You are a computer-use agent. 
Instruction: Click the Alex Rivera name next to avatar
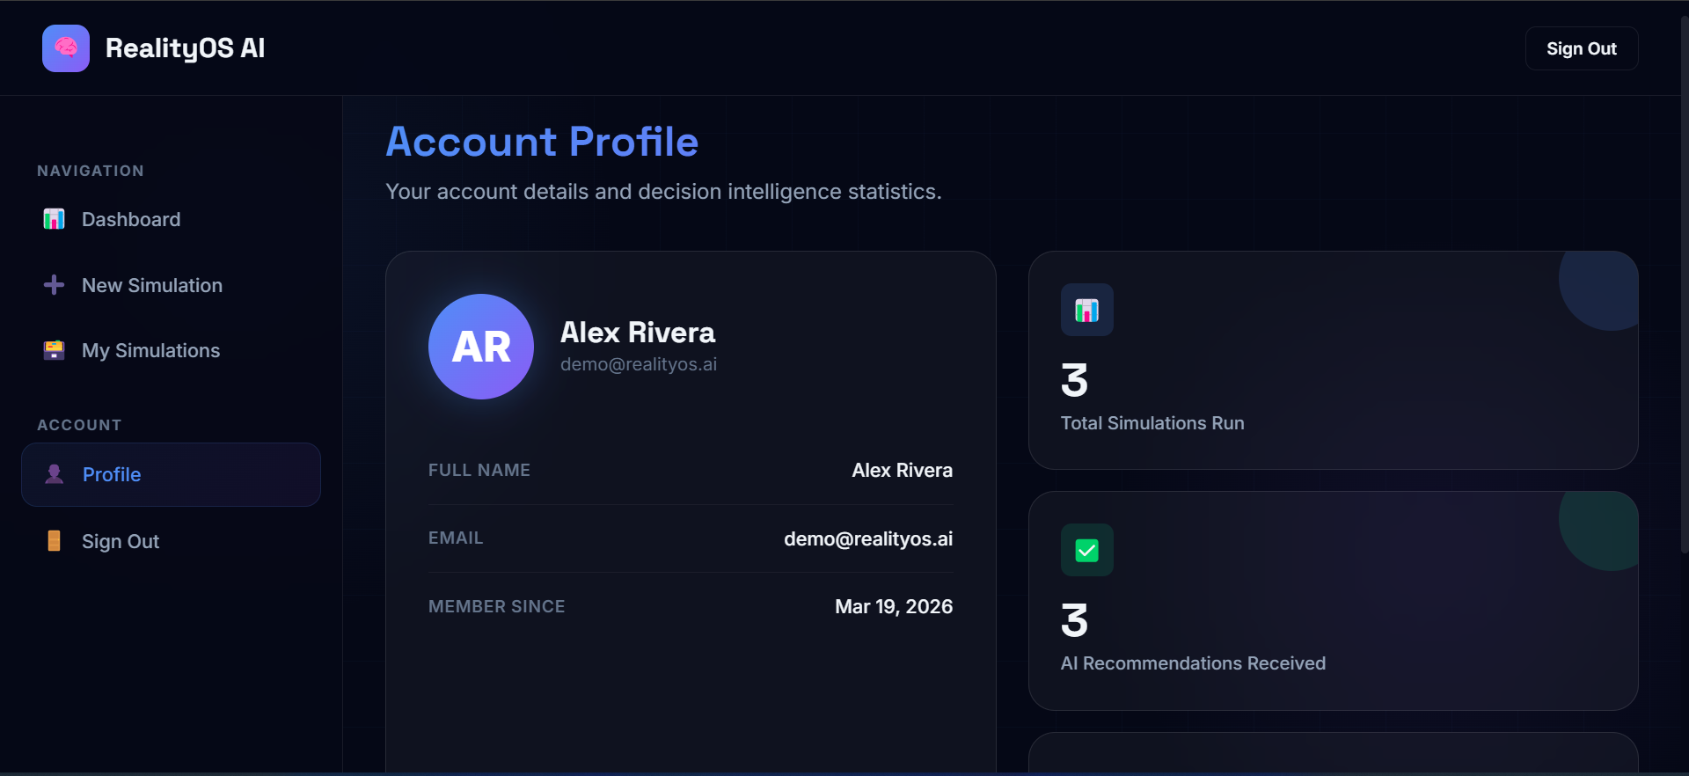(638, 333)
